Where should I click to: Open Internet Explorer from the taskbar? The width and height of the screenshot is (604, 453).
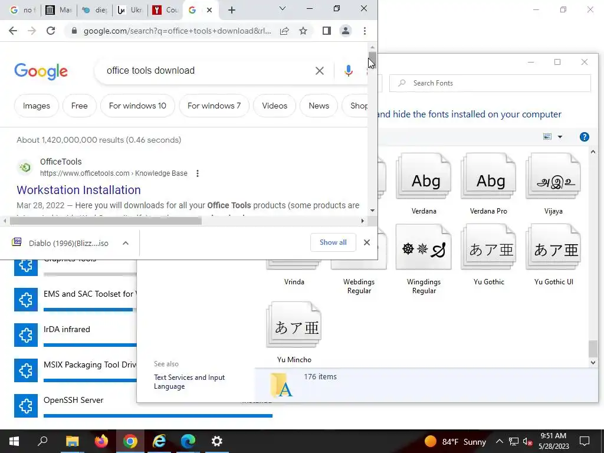click(x=159, y=441)
